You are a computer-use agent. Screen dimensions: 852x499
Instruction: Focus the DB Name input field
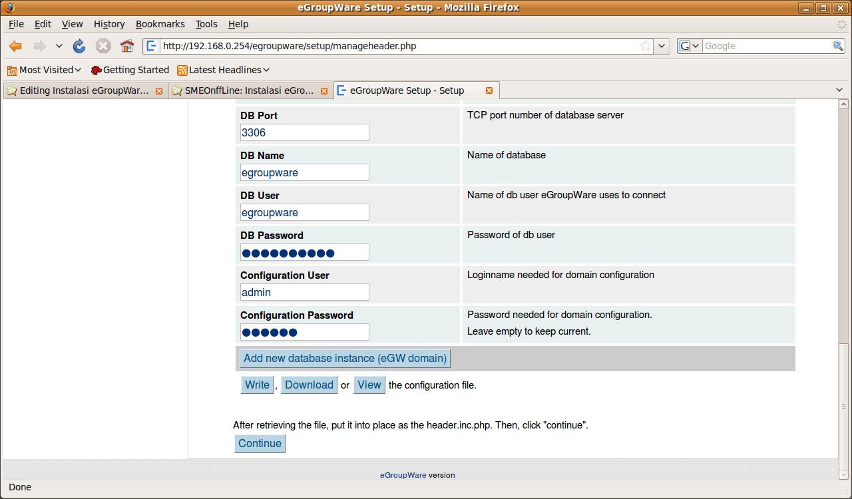click(304, 172)
